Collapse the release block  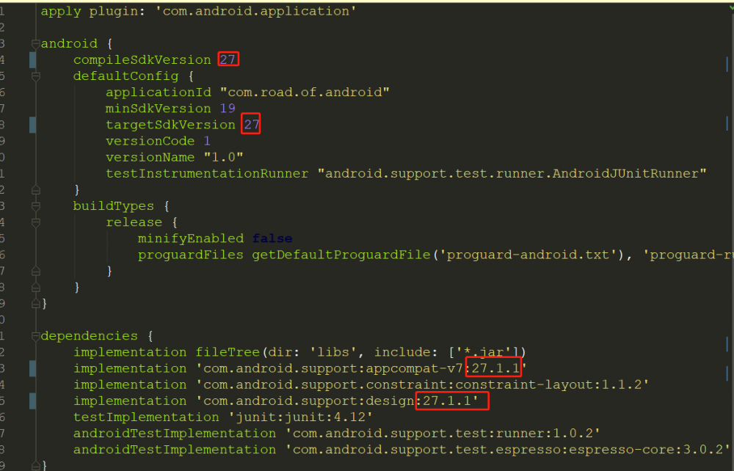tap(34, 222)
